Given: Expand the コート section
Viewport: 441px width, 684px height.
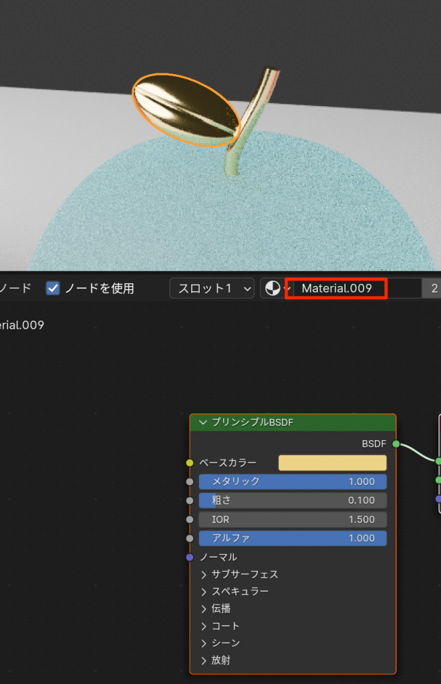Looking at the screenshot, I should 204,626.
